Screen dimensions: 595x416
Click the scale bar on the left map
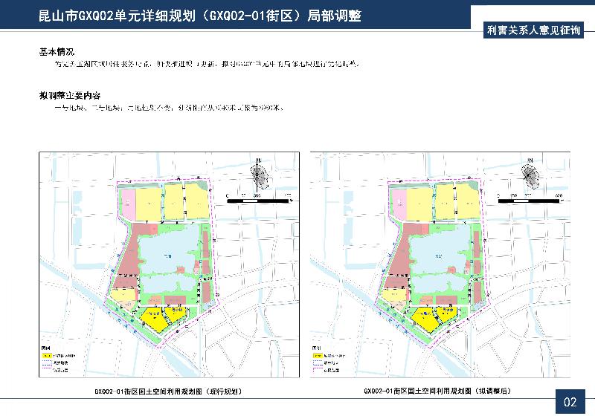257,200
